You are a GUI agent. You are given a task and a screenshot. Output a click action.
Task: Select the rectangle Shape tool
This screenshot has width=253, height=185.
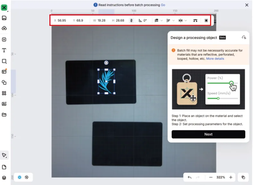(4, 61)
